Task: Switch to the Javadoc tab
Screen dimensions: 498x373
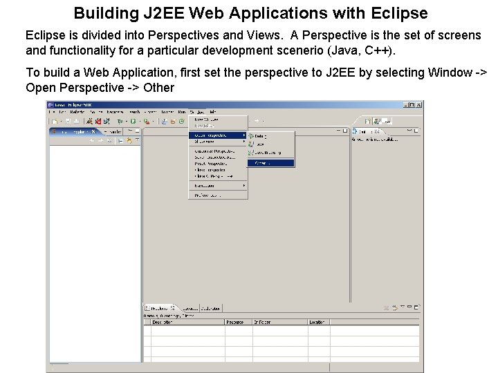Action: pos(191,308)
